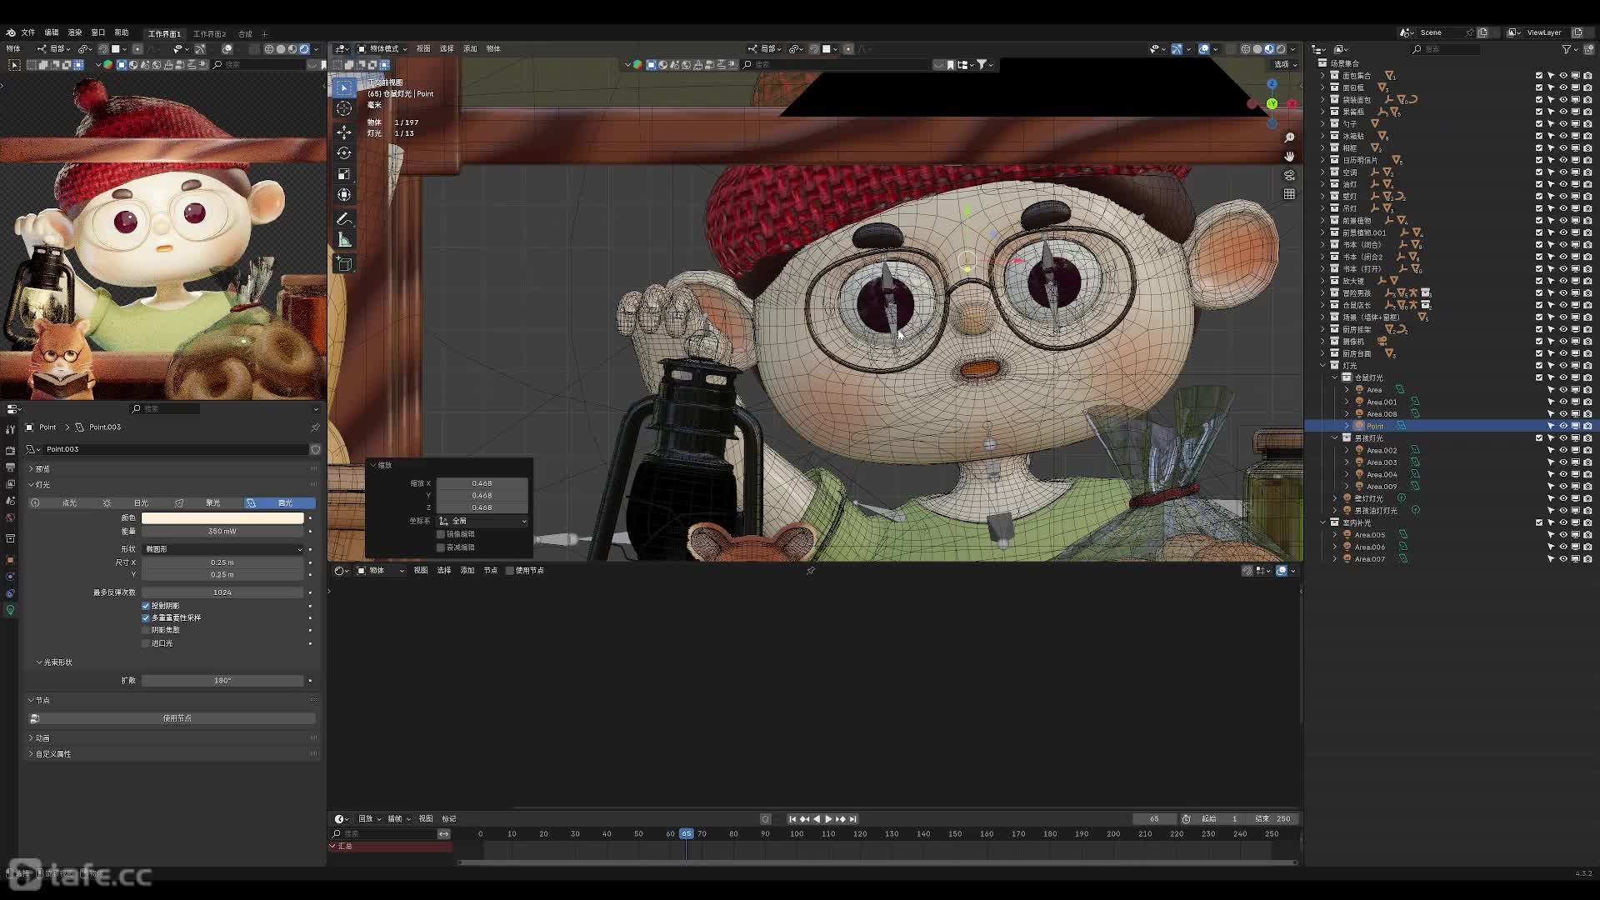1600x900 pixels.
Task: Open the 渲染 menu in top bar
Action: [75, 32]
